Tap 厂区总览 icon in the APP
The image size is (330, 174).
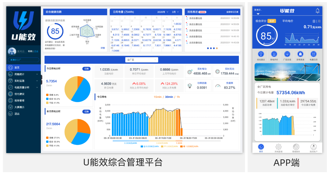tap(287, 54)
